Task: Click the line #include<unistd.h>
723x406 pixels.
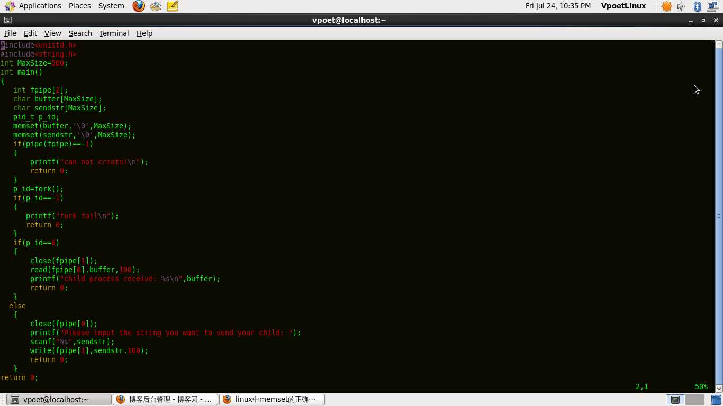Action: [x=39, y=45]
